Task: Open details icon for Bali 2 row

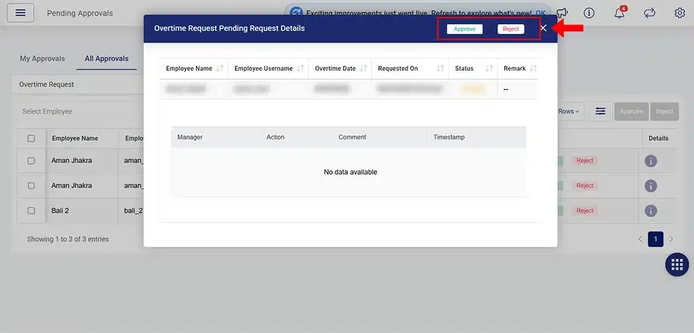Action: tap(651, 210)
